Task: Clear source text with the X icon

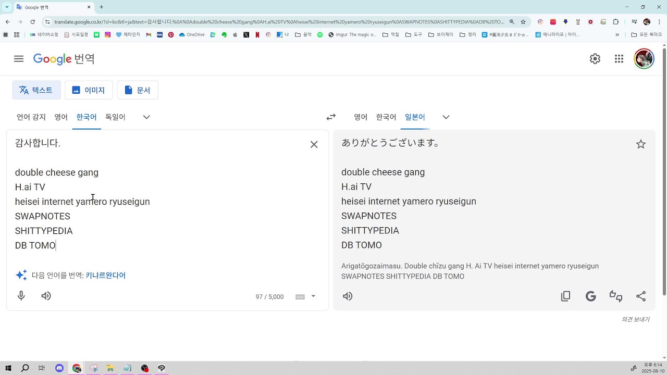Action: pos(314,144)
